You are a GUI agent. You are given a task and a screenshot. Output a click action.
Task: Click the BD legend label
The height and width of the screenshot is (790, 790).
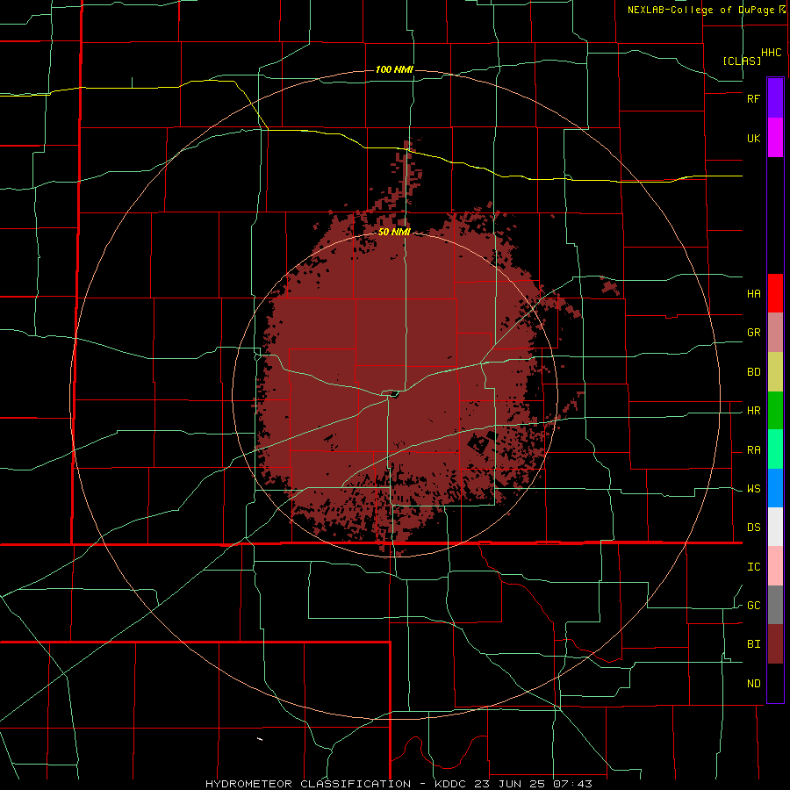(754, 372)
